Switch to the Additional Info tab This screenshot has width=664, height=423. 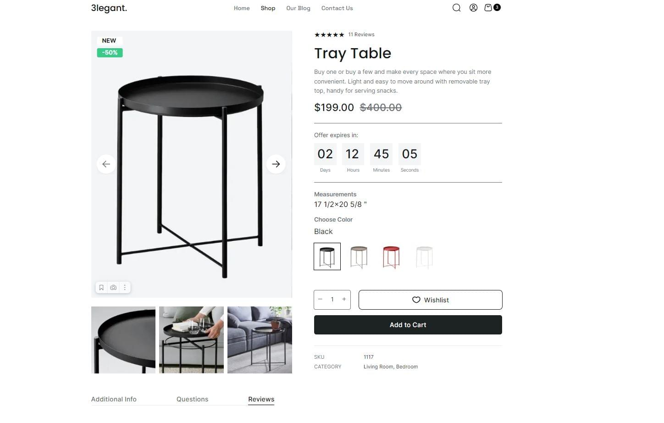114,399
